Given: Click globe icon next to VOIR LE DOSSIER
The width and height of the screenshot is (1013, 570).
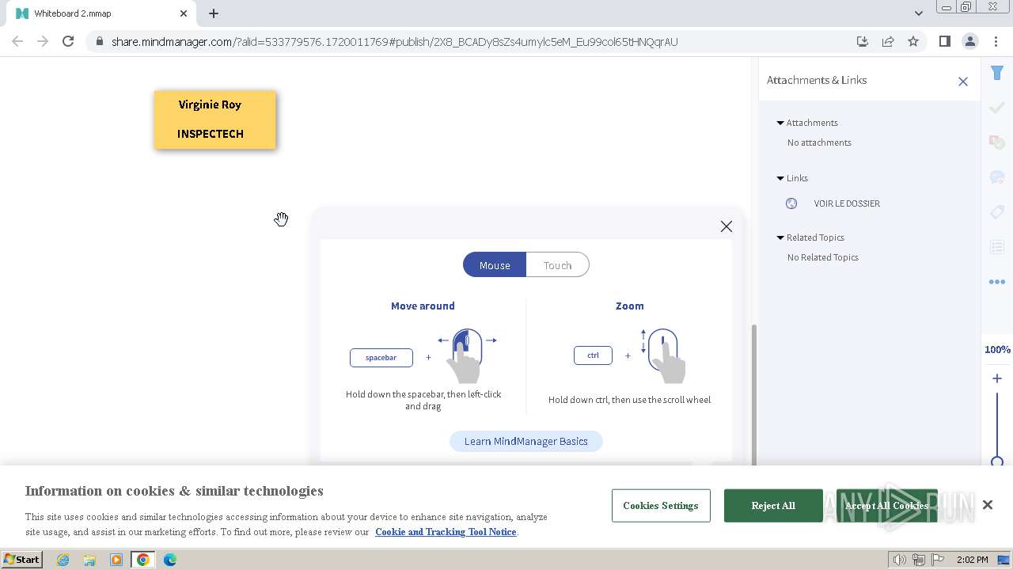Looking at the screenshot, I should [x=791, y=203].
